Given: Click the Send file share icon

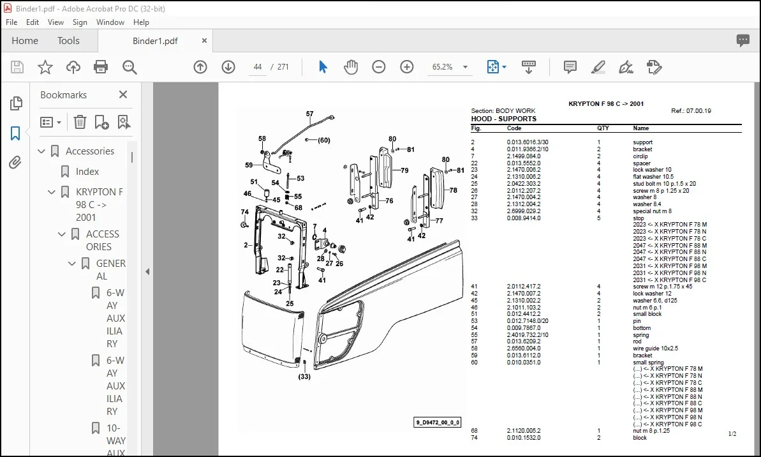Looking at the screenshot, I should tap(654, 67).
